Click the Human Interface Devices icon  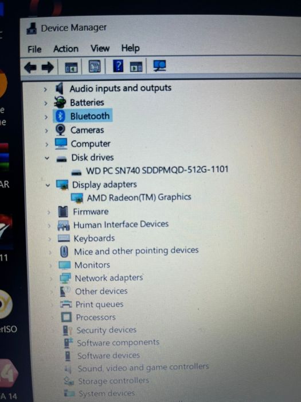64,225
